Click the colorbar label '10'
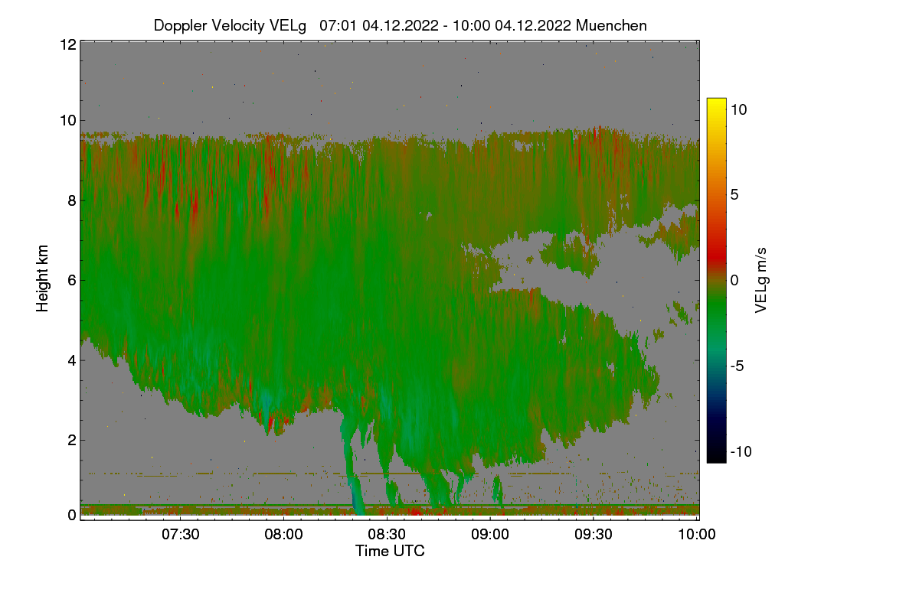 tap(739, 109)
